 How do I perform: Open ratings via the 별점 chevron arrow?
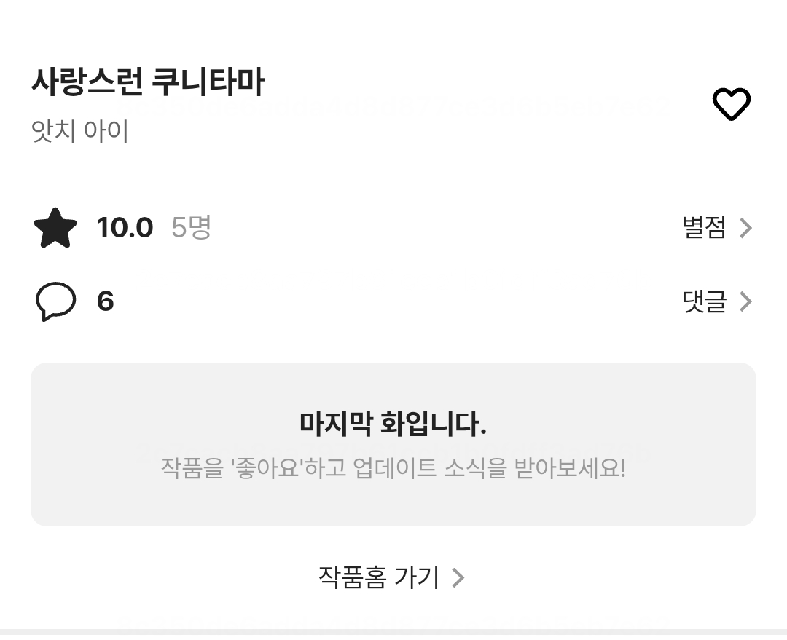click(745, 229)
